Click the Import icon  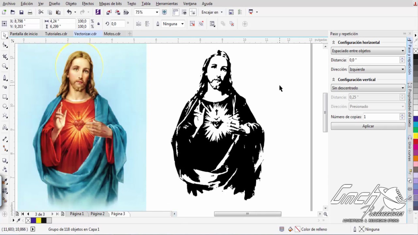tap(109, 12)
